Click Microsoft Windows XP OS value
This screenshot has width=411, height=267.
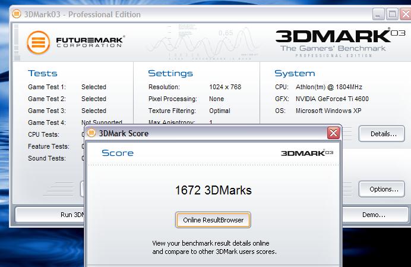[x=328, y=111]
